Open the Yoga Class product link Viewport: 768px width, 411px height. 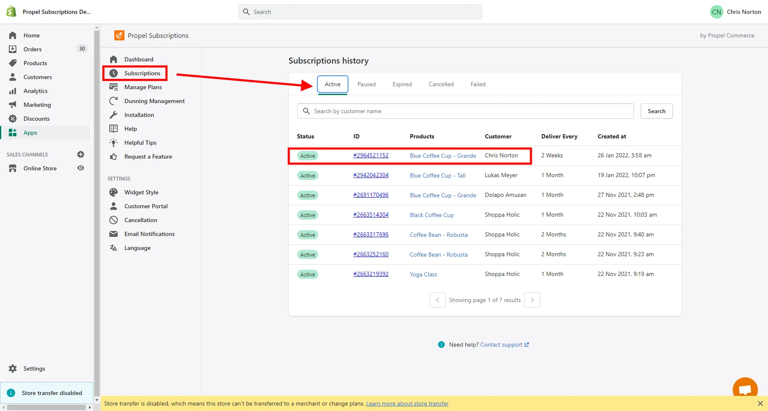(423, 274)
